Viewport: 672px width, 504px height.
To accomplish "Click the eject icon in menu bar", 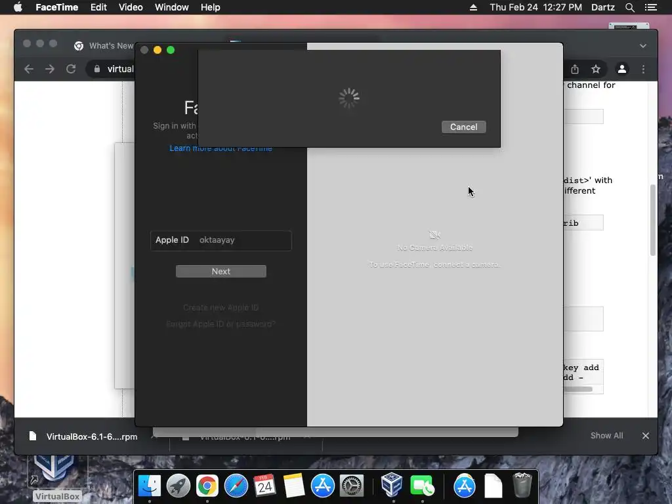I will pyautogui.click(x=473, y=7).
